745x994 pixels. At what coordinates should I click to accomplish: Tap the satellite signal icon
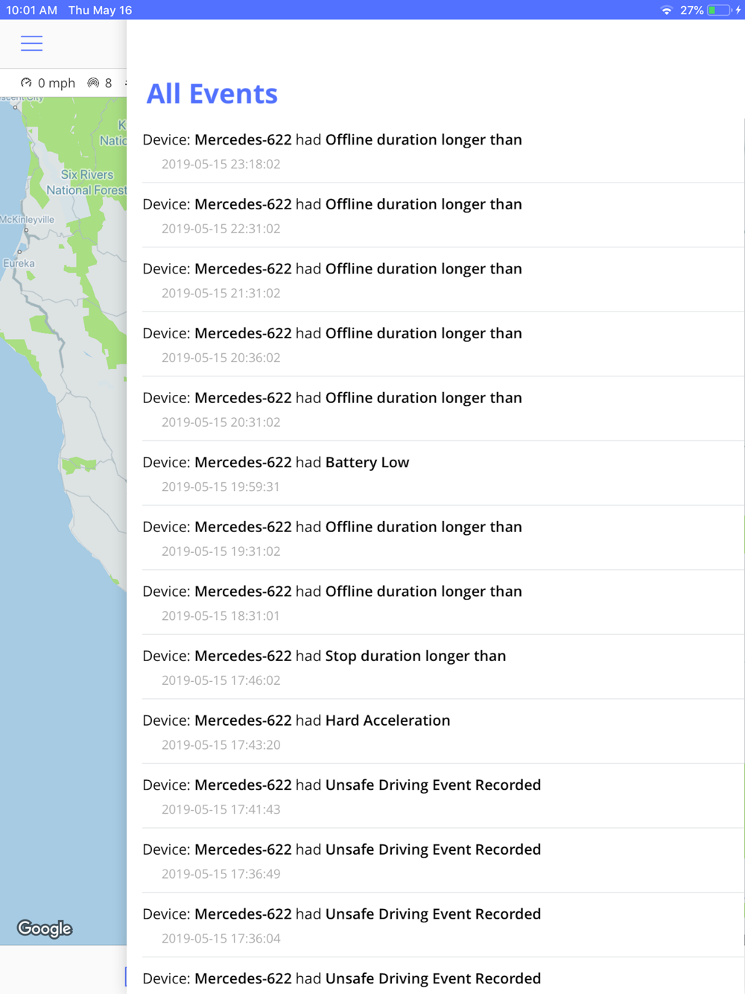tap(93, 83)
